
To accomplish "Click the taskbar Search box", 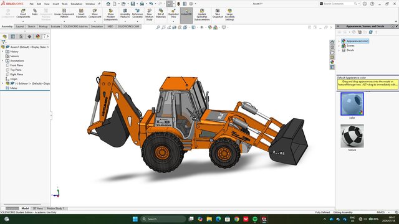I will pos(163,219).
